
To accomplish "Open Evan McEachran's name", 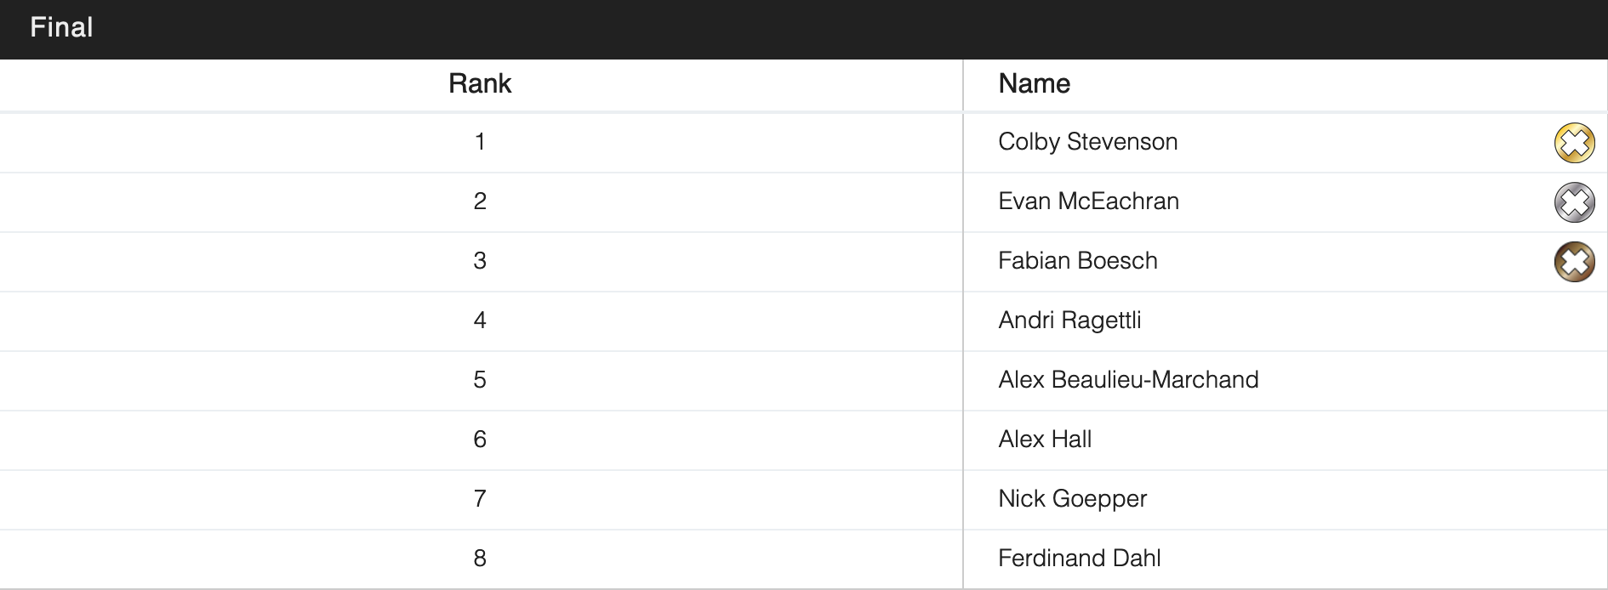I will click(x=1088, y=201).
